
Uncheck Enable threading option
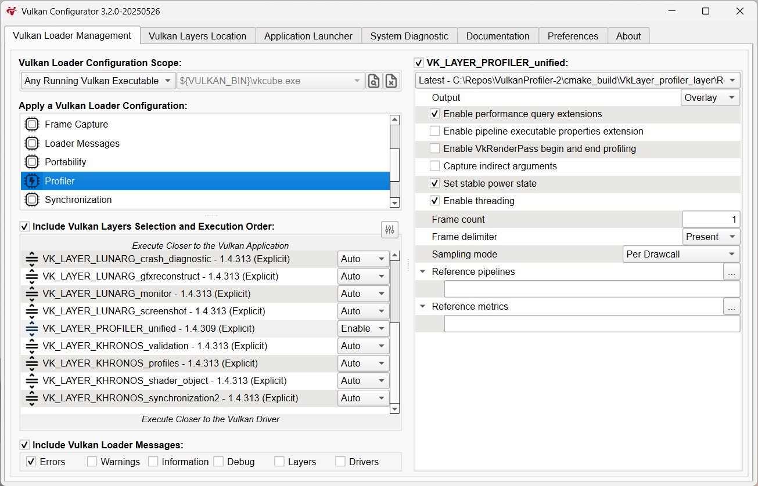434,201
